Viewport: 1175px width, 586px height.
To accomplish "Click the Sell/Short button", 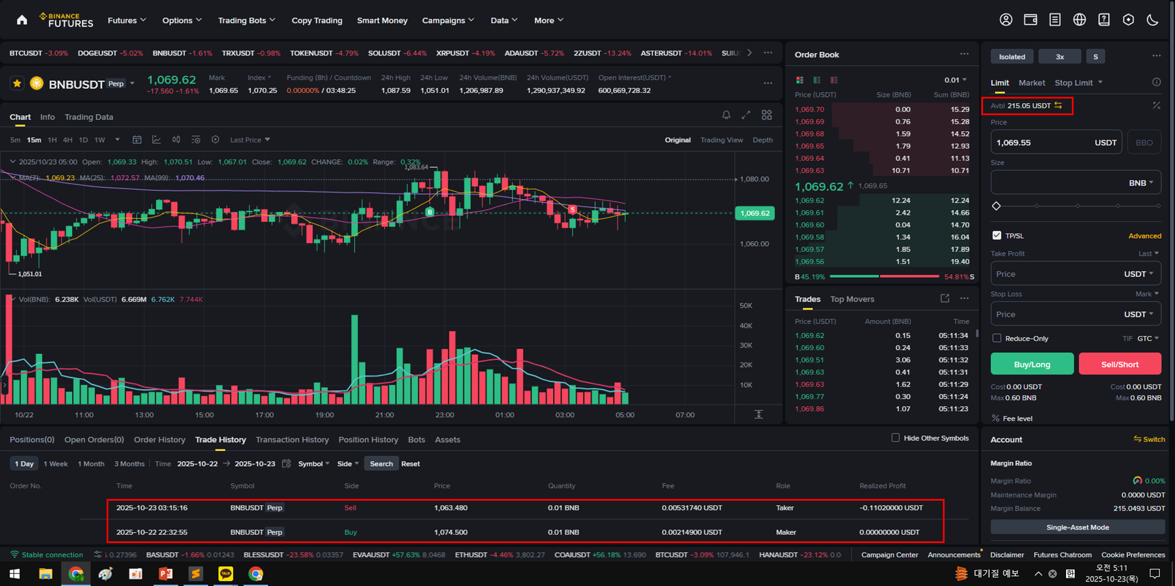I will click(1120, 364).
